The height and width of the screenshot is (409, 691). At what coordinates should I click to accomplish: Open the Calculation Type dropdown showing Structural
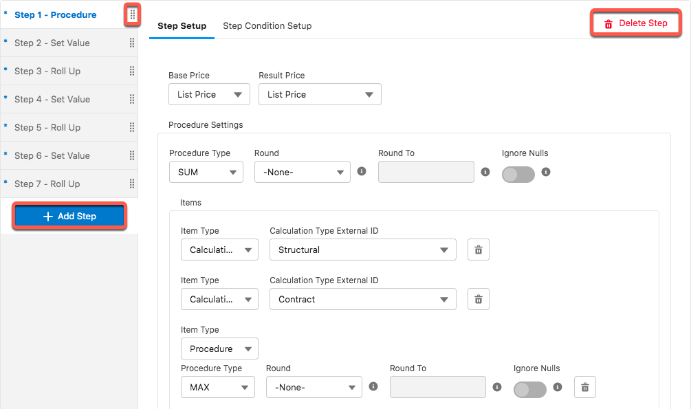pos(362,250)
